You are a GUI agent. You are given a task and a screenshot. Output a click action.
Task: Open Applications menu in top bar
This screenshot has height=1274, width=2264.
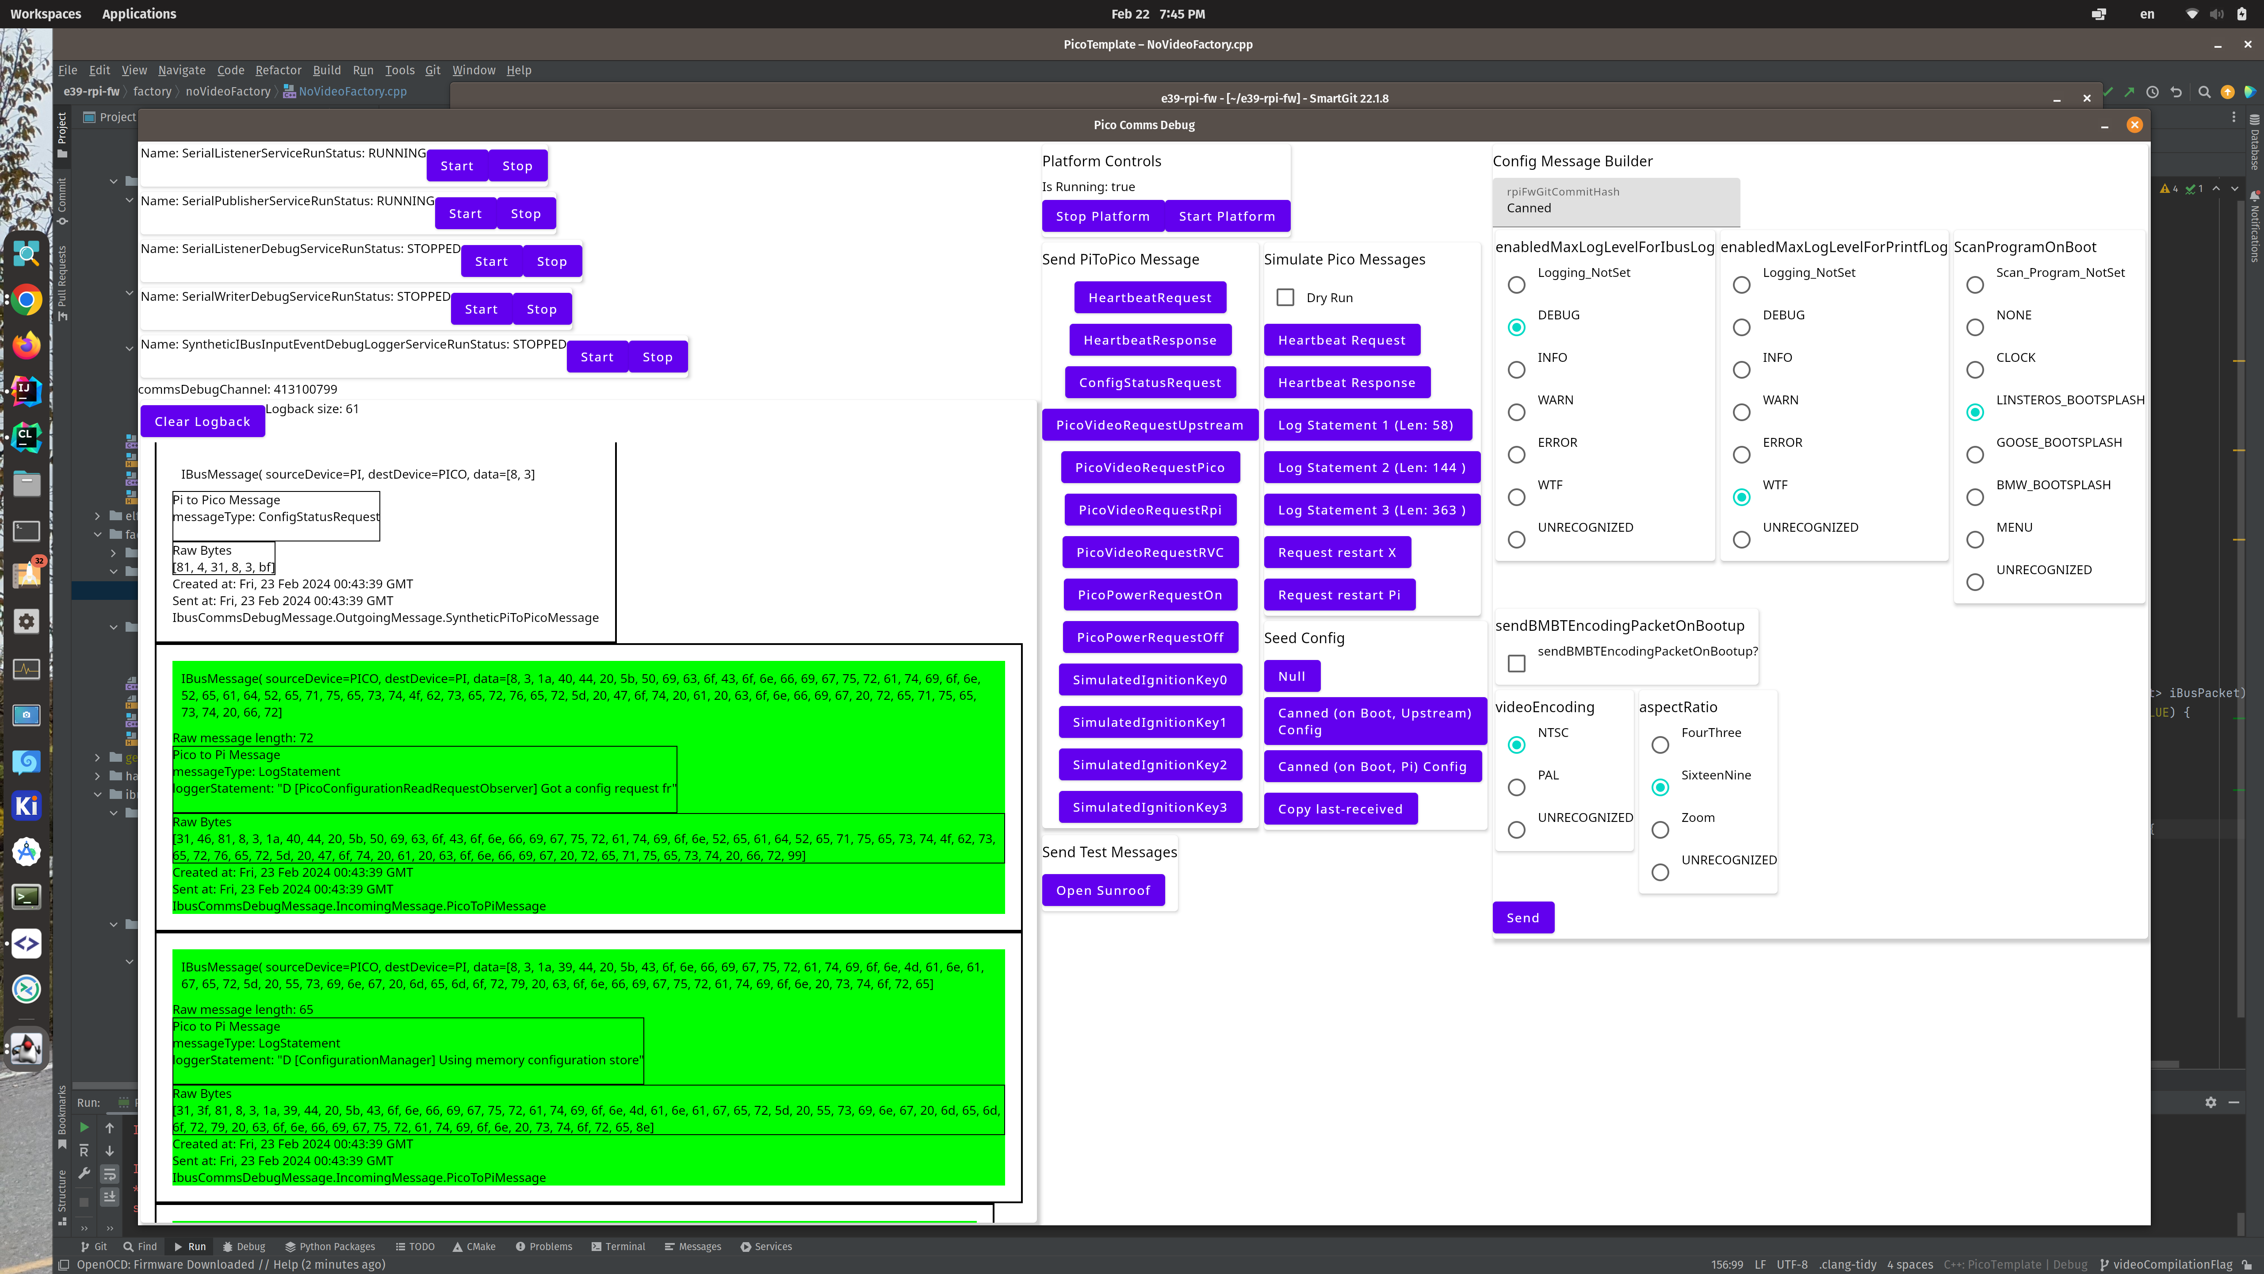click(139, 14)
